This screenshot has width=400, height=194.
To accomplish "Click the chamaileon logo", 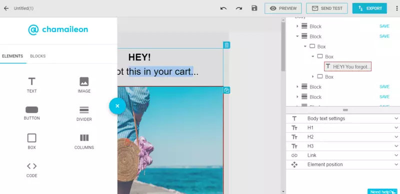I will 58,30.
